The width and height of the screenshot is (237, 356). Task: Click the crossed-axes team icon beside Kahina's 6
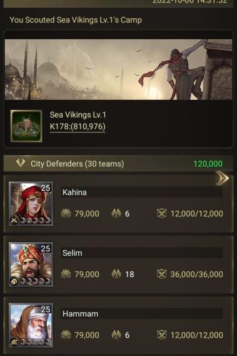click(116, 214)
